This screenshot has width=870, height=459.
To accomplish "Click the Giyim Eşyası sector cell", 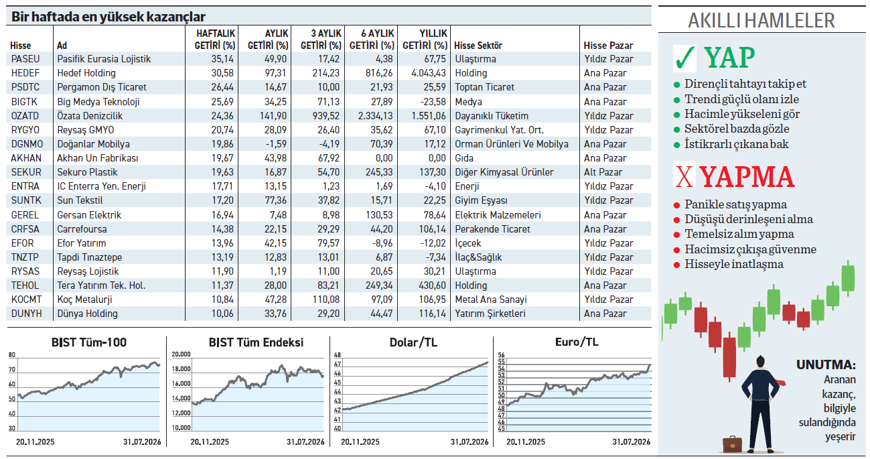I will 481,200.
